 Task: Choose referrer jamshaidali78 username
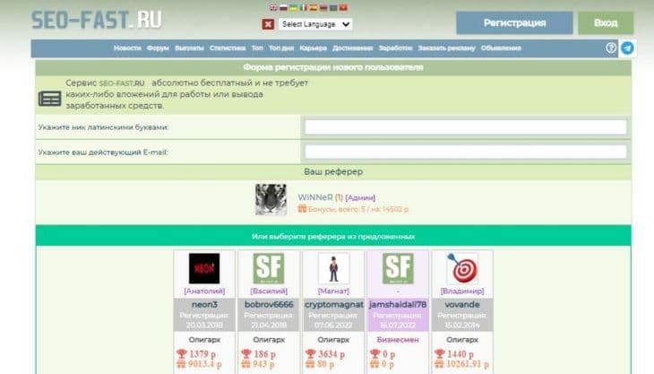coord(398,304)
